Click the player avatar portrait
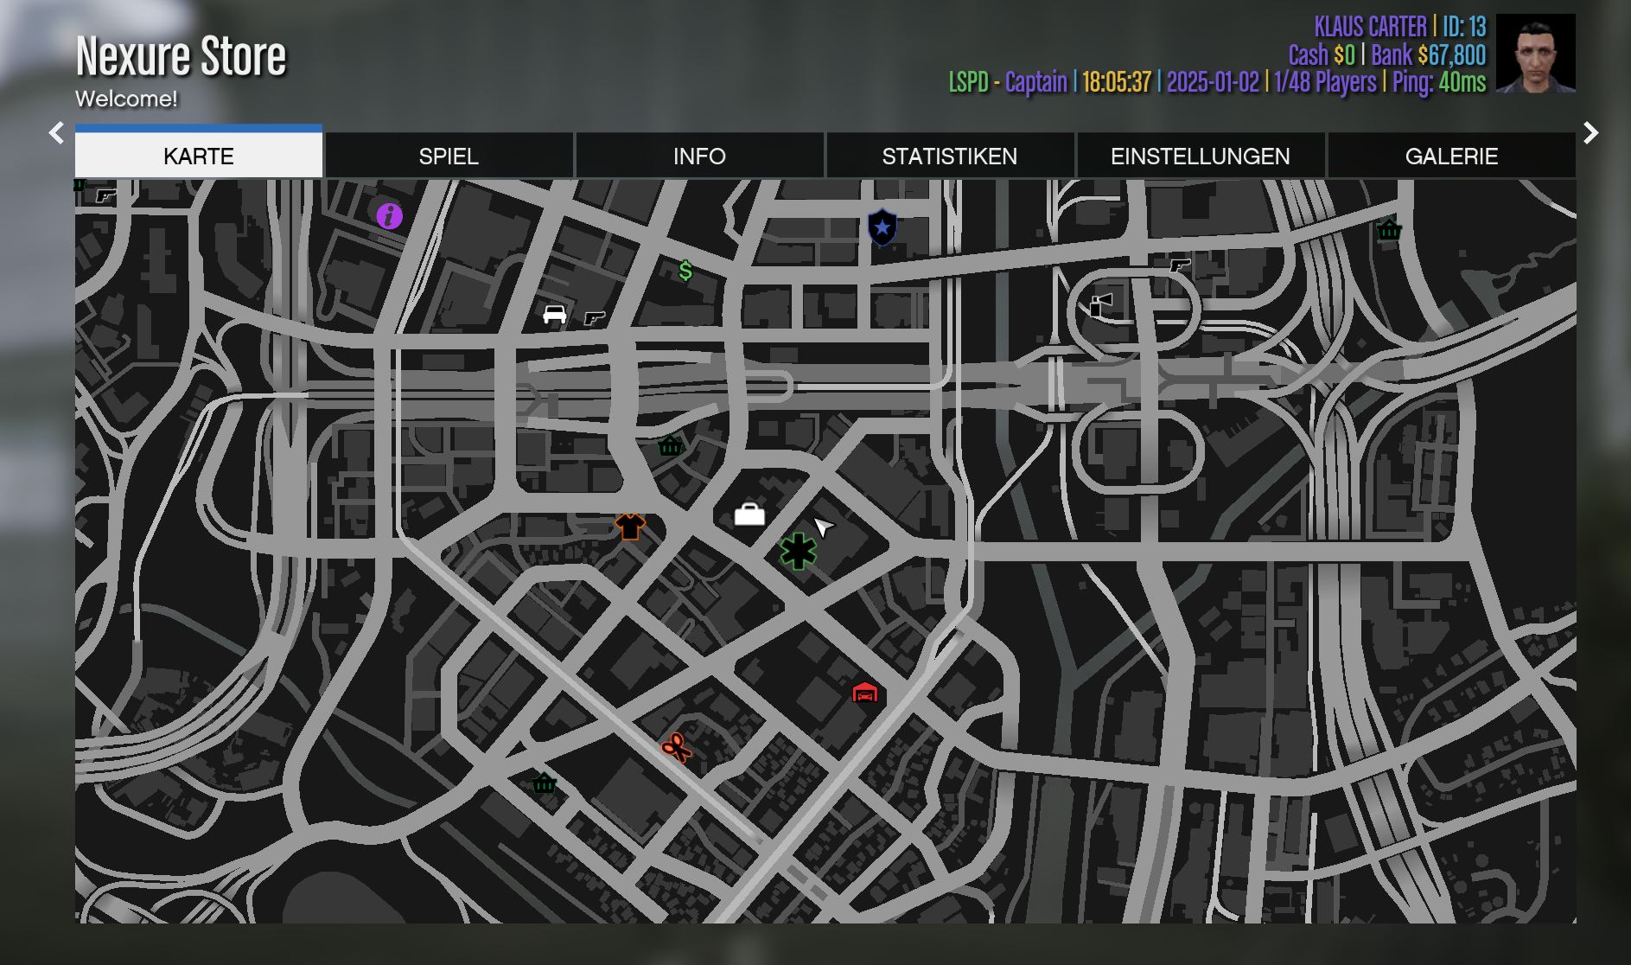Viewport: 1631px width, 965px height. [x=1535, y=53]
